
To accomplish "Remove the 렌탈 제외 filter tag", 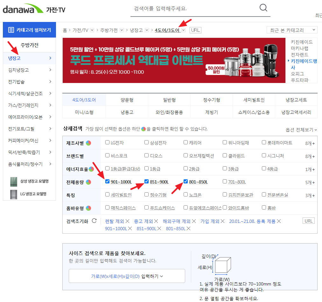I will coord(127,221).
